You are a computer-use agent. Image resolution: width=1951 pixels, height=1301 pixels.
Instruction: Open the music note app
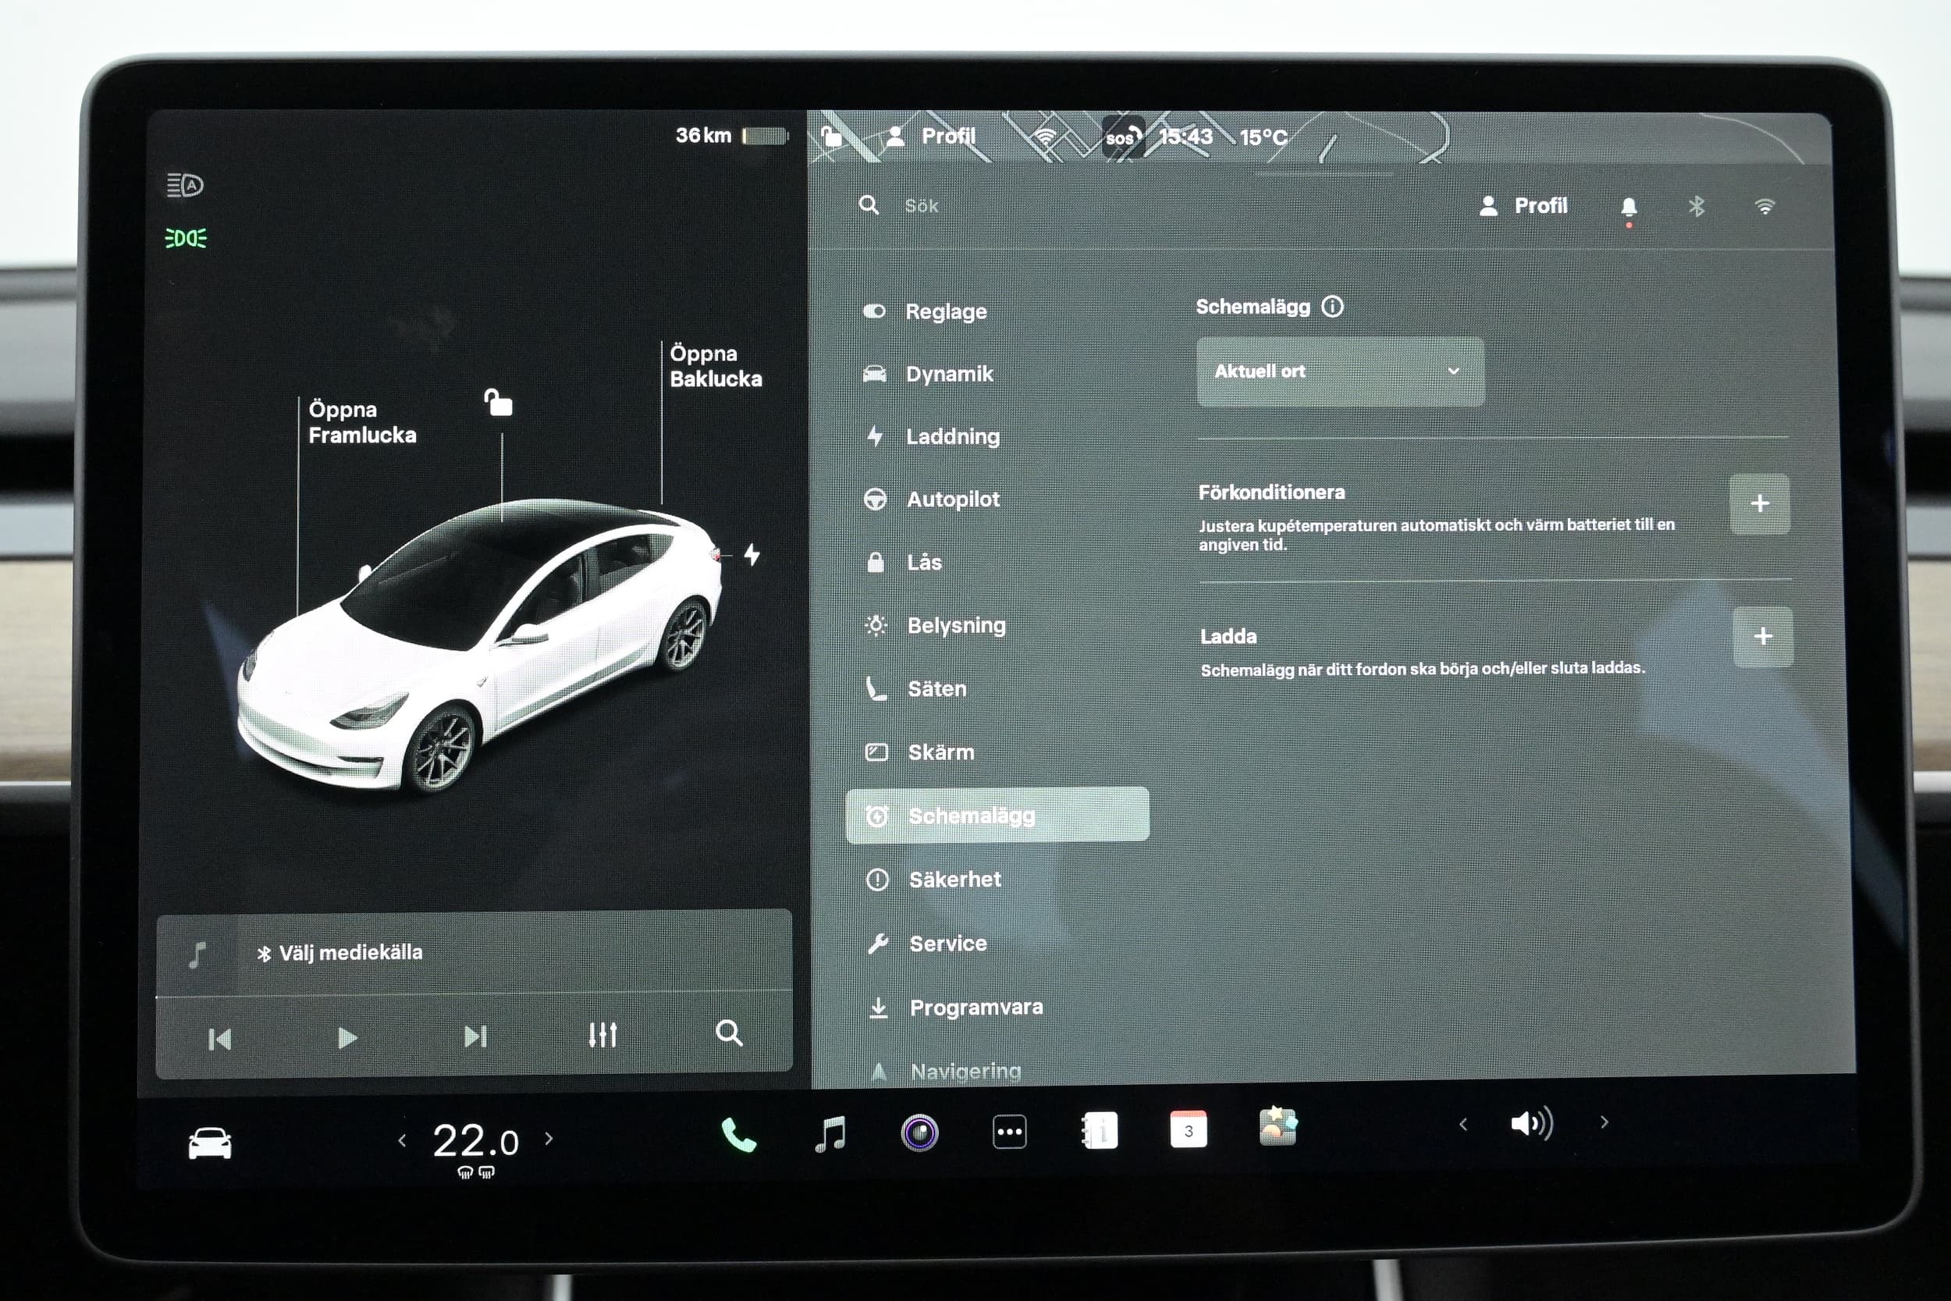pos(830,1133)
